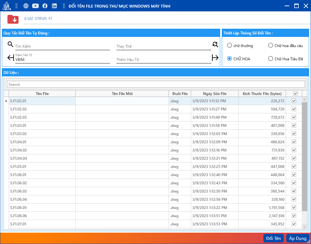Click the VBIM logo icon

[x=6, y=6]
